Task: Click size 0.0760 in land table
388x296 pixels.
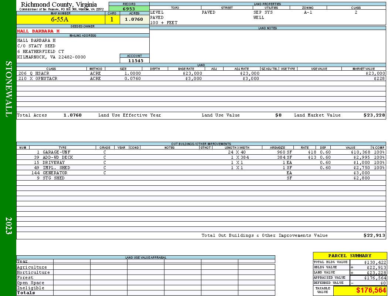Action: [x=133, y=78]
